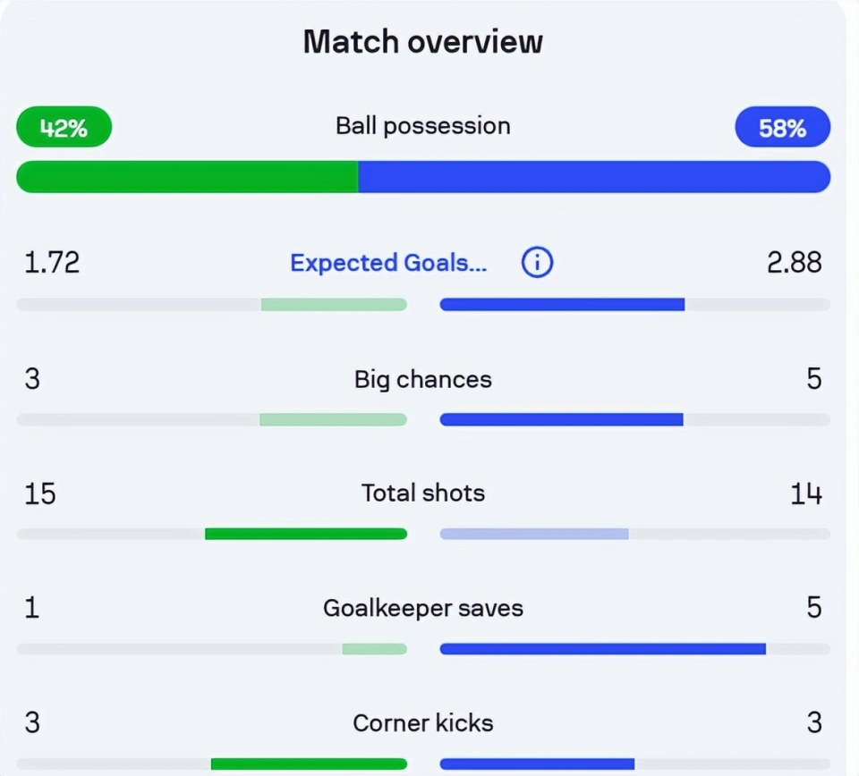Click the Total shots label
The width and height of the screenshot is (859, 776).
click(x=423, y=493)
